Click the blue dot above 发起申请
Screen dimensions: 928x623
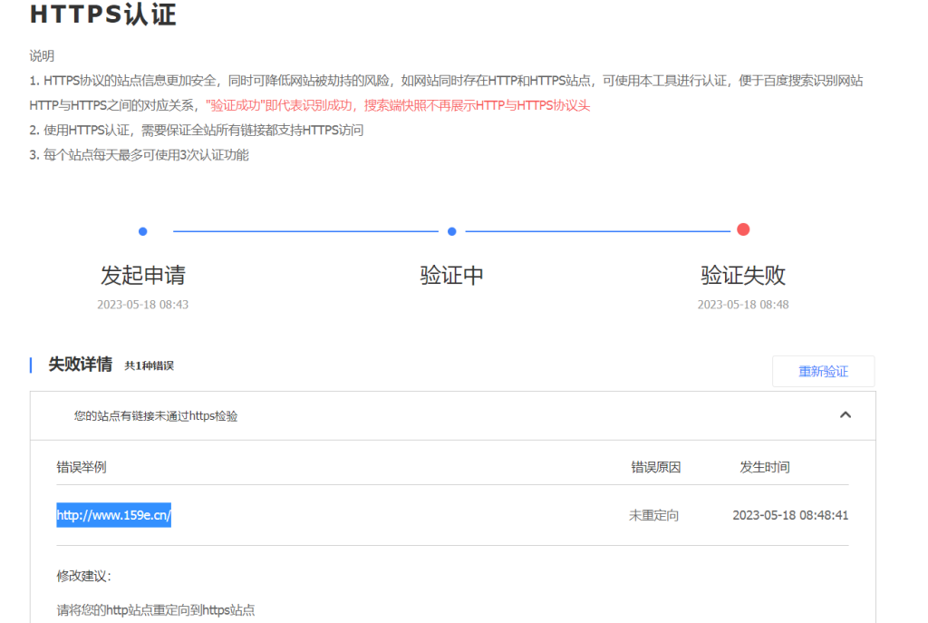(x=143, y=231)
